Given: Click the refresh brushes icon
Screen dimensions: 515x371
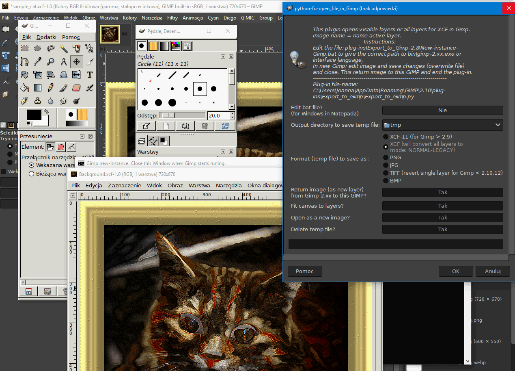Looking at the screenshot, I should click(x=225, y=126).
